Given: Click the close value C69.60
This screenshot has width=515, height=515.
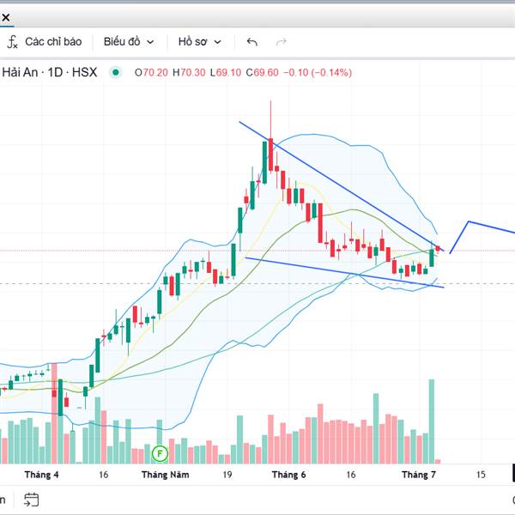Looking at the screenshot, I should (262, 72).
